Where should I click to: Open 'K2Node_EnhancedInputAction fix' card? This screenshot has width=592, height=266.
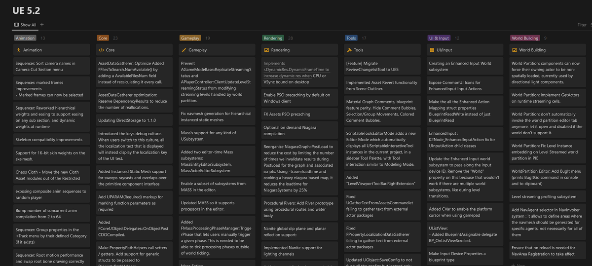[465, 140]
